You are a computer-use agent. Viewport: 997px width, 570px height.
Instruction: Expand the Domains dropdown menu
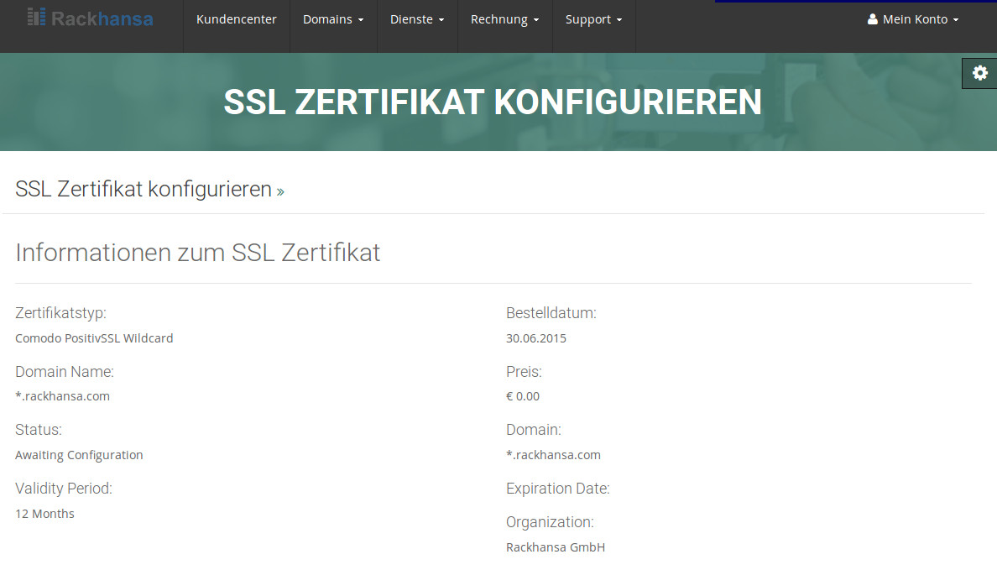333,19
